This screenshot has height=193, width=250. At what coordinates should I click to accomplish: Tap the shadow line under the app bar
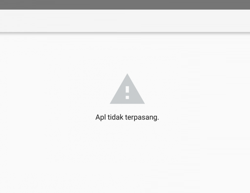(125, 33)
